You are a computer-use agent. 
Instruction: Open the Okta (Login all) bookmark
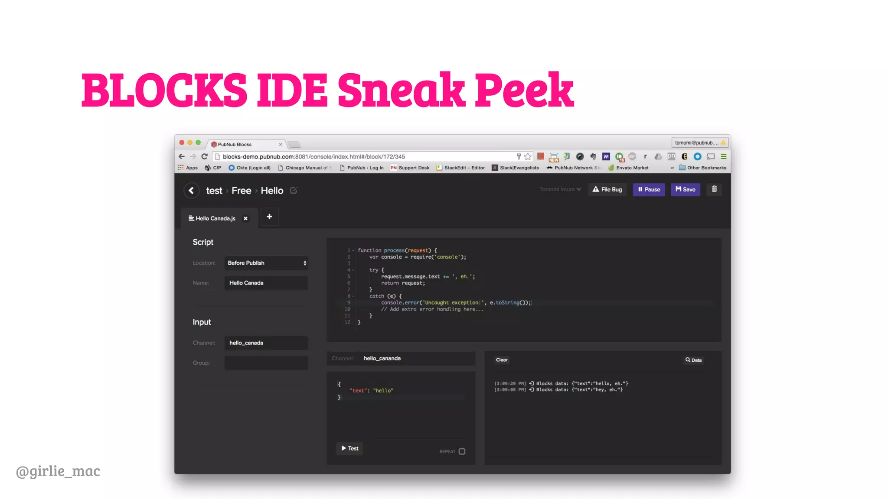[x=249, y=168]
